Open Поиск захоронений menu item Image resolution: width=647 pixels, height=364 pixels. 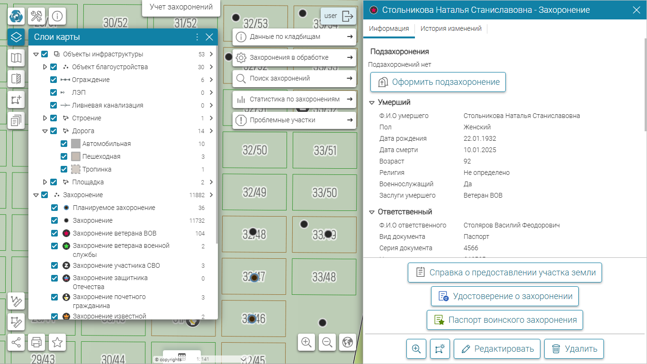click(294, 78)
